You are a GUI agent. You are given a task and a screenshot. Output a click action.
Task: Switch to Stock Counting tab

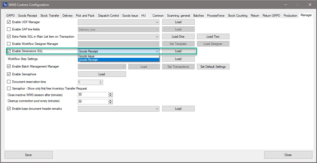point(238,16)
